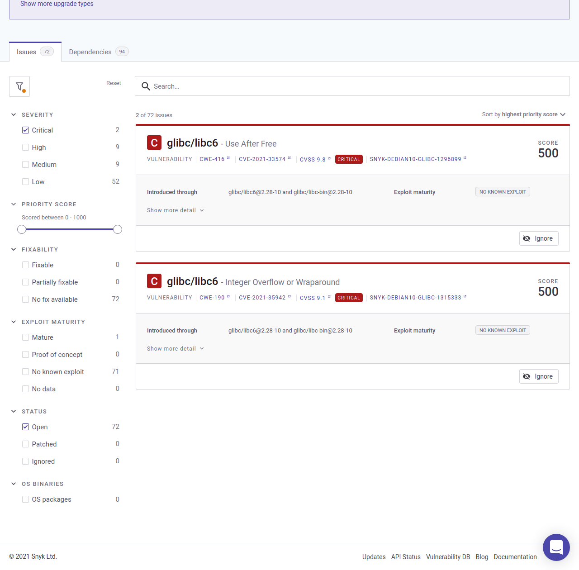
Task: Open the Sort by highest priority score dropdown
Action: tap(524, 114)
